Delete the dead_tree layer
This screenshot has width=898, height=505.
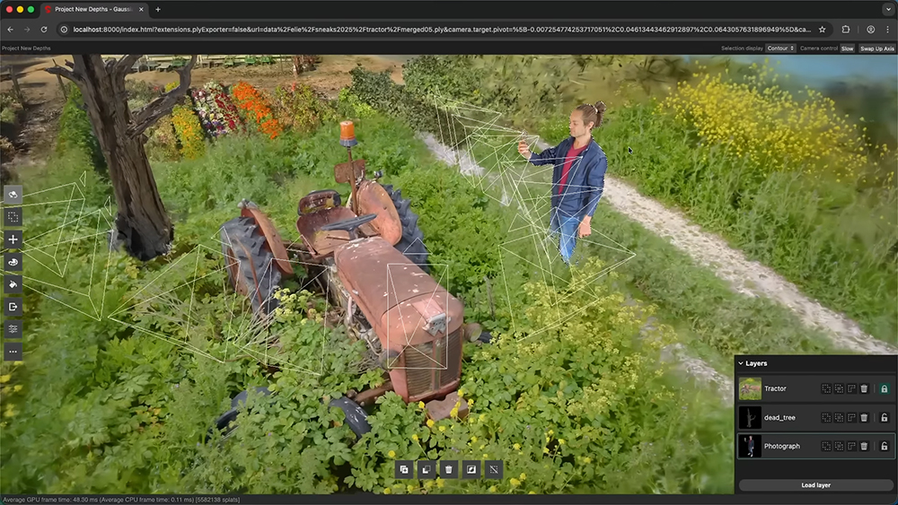[x=864, y=417]
